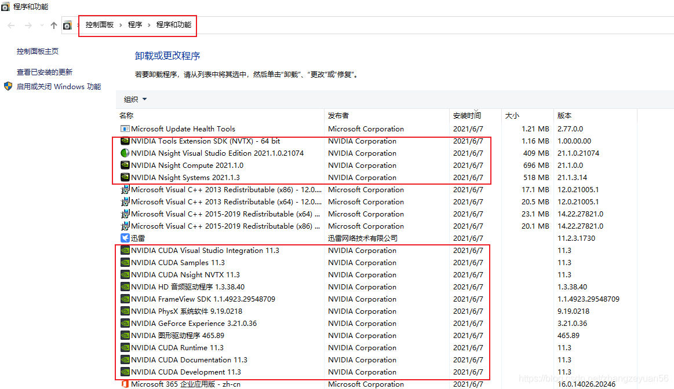The image size is (674, 389).
Task: Go up one level with up arrow
Action: (54, 25)
